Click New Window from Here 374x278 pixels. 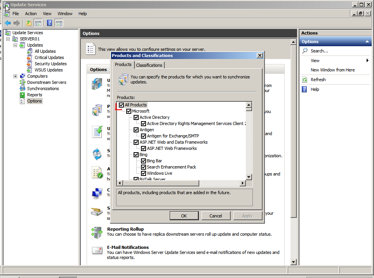[332, 70]
